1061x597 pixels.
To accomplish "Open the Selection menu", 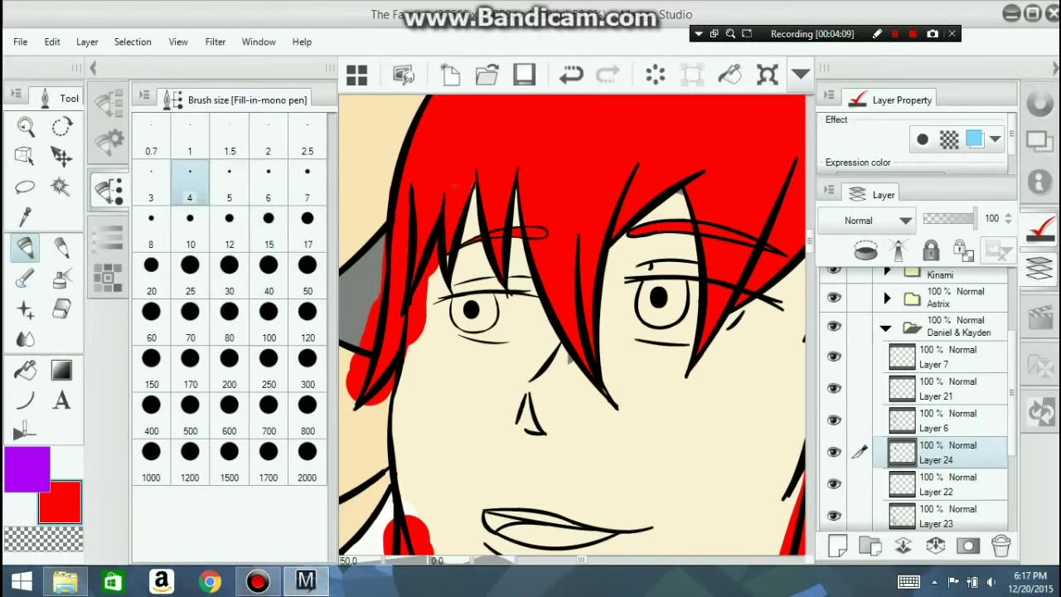I will click(133, 41).
